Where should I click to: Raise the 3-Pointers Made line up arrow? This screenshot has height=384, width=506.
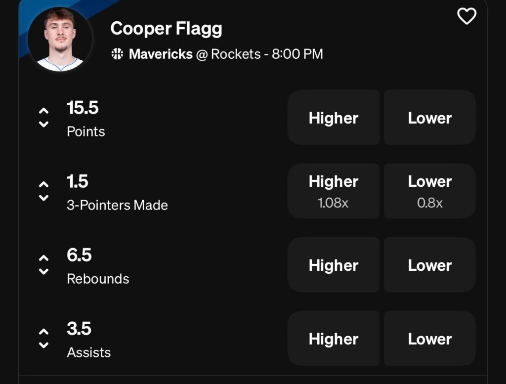[43, 184]
